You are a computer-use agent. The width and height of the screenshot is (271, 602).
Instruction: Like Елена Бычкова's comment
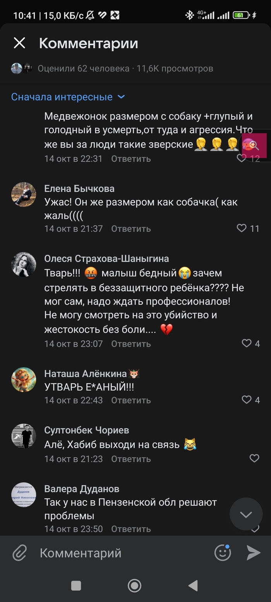pos(242,228)
